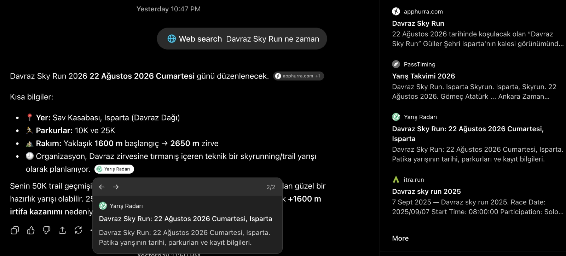The height and width of the screenshot is (256, 566).
Task: Share the response via upload icon
Action: click(x=63, y=231)
